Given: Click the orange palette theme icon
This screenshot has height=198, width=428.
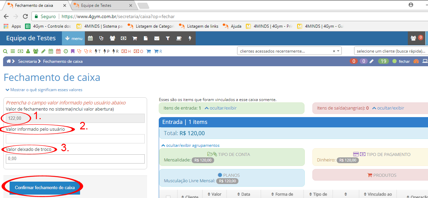Looking at the screenshot, I should click(416, 61).
